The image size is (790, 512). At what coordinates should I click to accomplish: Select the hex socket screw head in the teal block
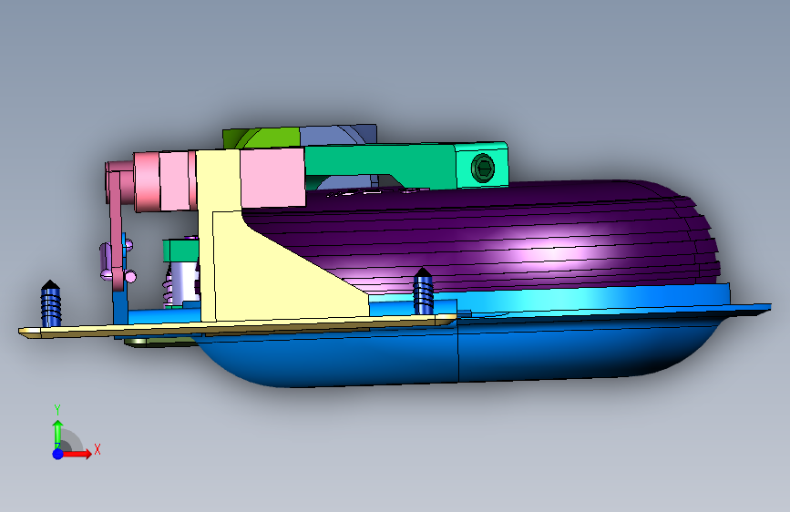483,169
